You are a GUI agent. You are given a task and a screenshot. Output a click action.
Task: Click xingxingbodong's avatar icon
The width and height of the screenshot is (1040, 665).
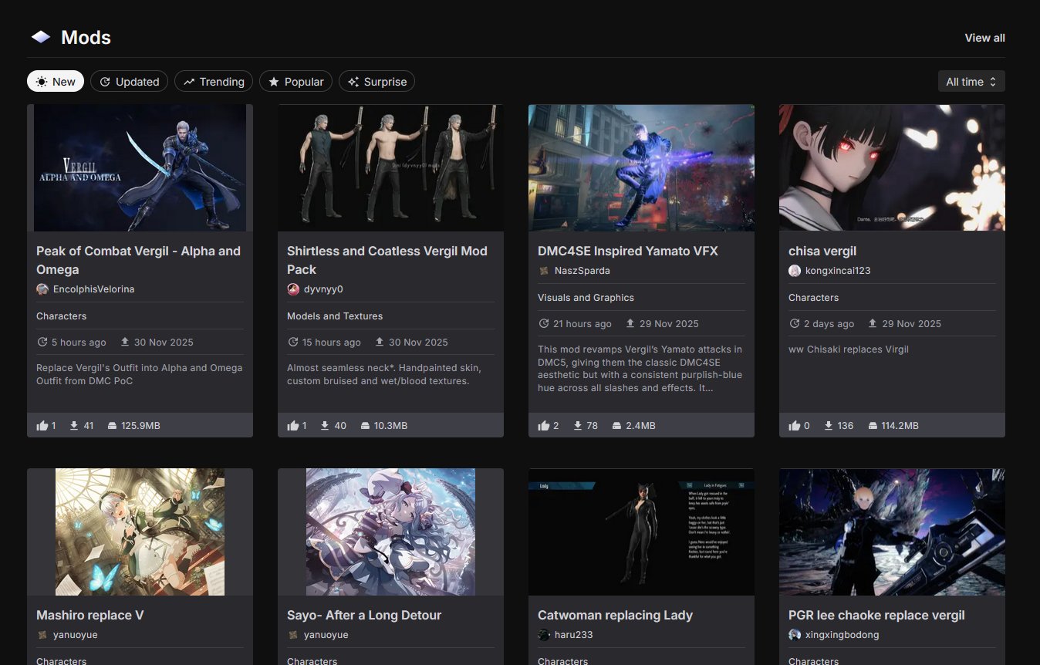coord(795,635)
